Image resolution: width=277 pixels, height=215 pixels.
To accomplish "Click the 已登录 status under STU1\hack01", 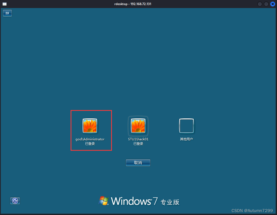I will [138, 144].
